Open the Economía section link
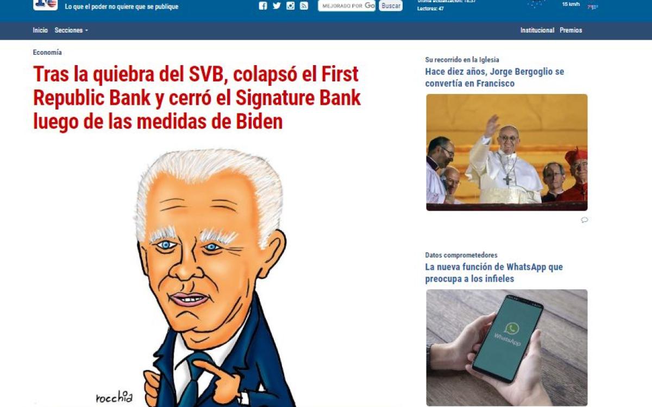Viewport: 652px width, 407px height. [47, 53]
